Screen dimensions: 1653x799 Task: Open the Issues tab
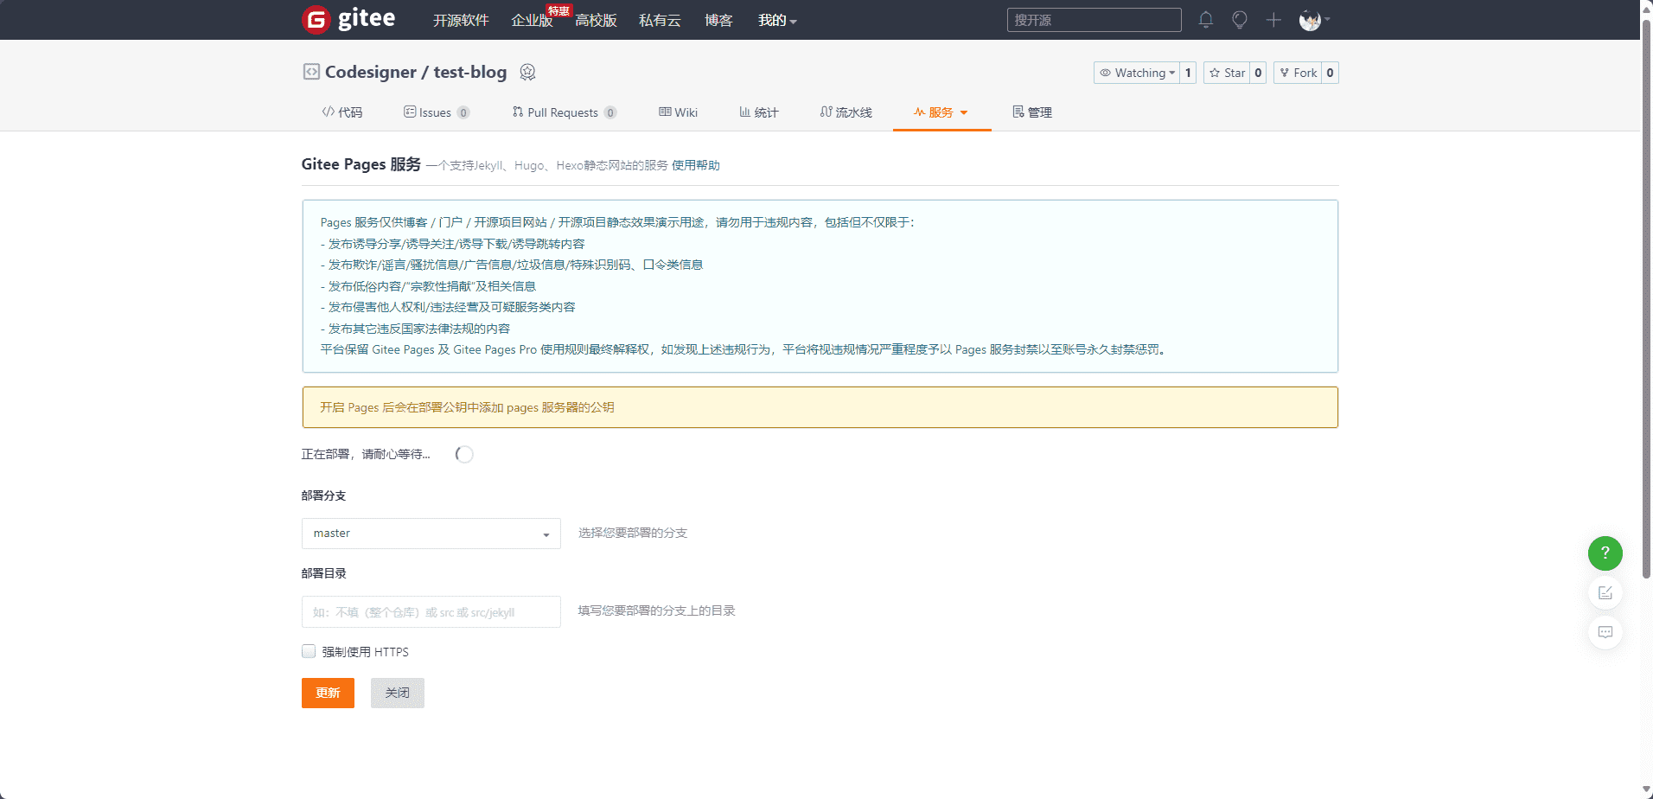436,112
